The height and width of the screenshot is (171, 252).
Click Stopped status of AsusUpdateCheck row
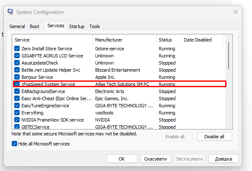pos(167,63)
